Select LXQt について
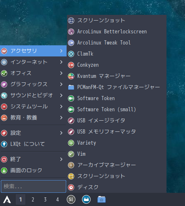The height and width of the screenshot is (206, 185). coord(33,144)
